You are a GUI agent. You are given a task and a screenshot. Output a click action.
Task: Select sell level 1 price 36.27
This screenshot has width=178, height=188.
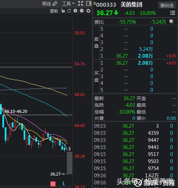pyautogui.click(x=122, y=56)
